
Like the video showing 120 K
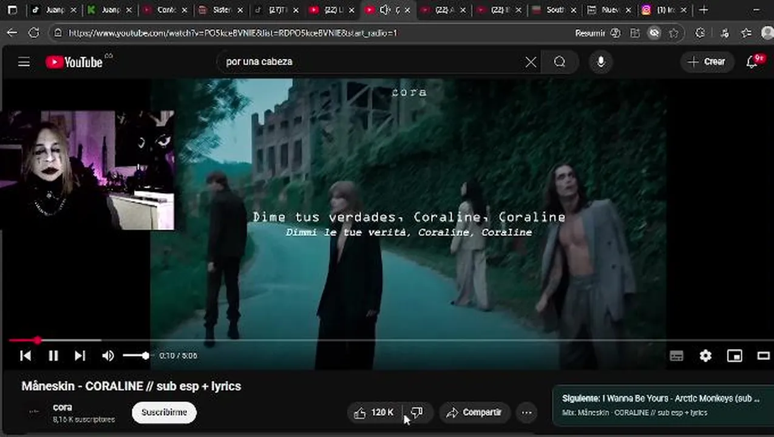pyautogui.click(x=375, y=413)
